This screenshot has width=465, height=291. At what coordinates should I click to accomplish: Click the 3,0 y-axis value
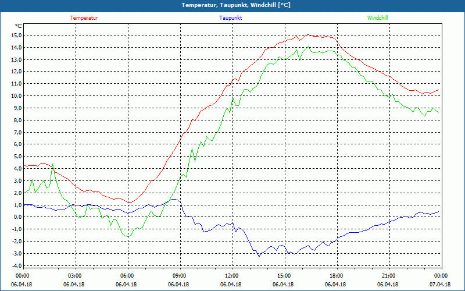tap(18, 181)
